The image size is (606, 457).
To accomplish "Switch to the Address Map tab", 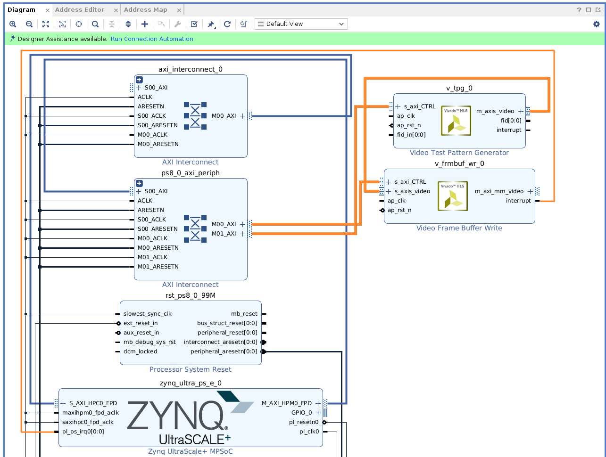I will click(x=145, y=10).
